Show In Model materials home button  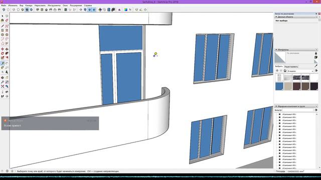285,70
